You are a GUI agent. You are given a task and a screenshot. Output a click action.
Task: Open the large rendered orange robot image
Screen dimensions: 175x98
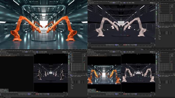coord(44,24)
